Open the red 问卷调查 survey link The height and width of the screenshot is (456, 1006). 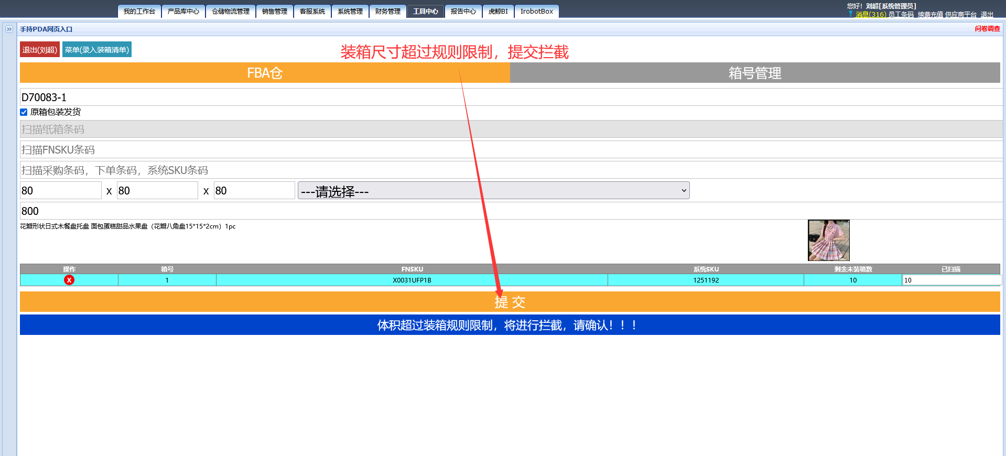(x=988, y=29)
